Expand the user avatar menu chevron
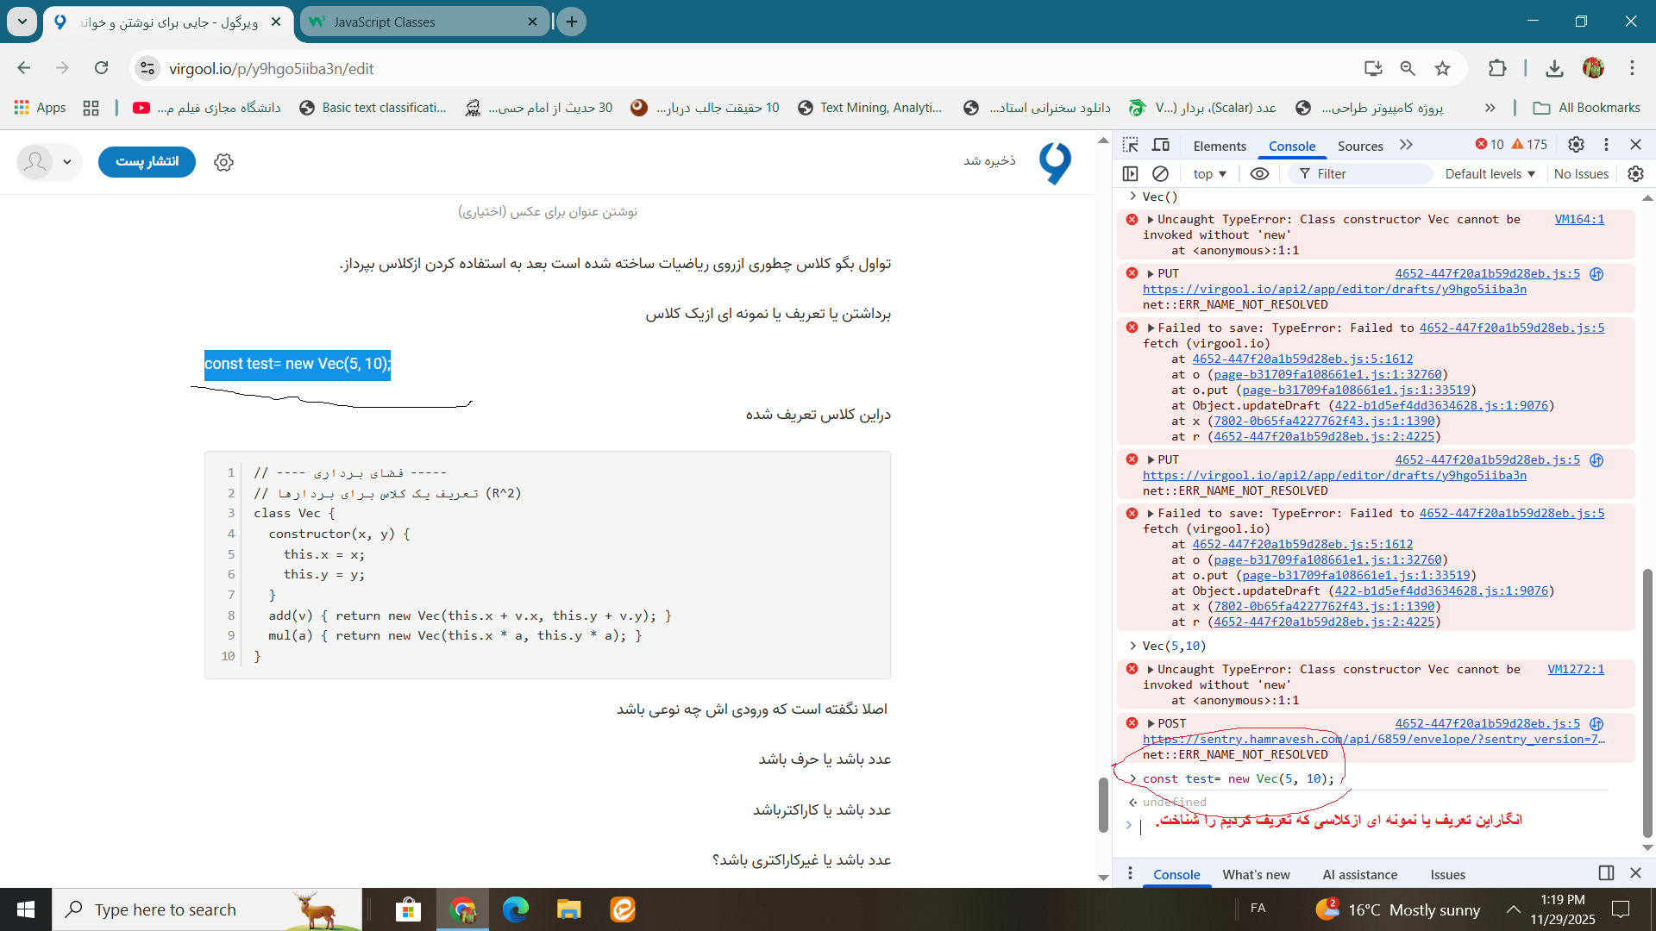 coord(66,162)
